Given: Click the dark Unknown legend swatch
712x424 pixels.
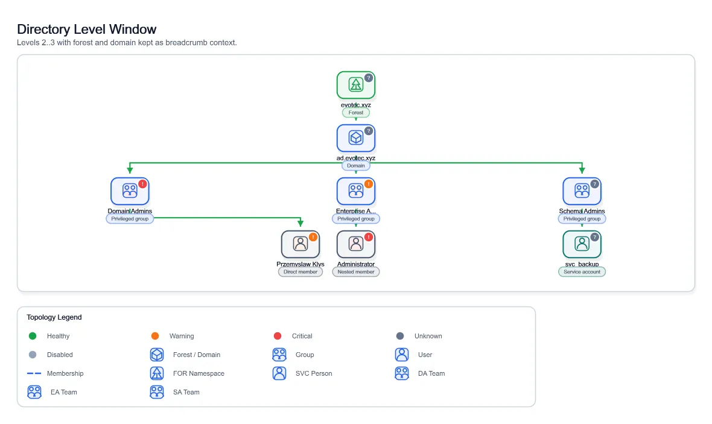Looking at the screenshot, I should coord(400,336).
